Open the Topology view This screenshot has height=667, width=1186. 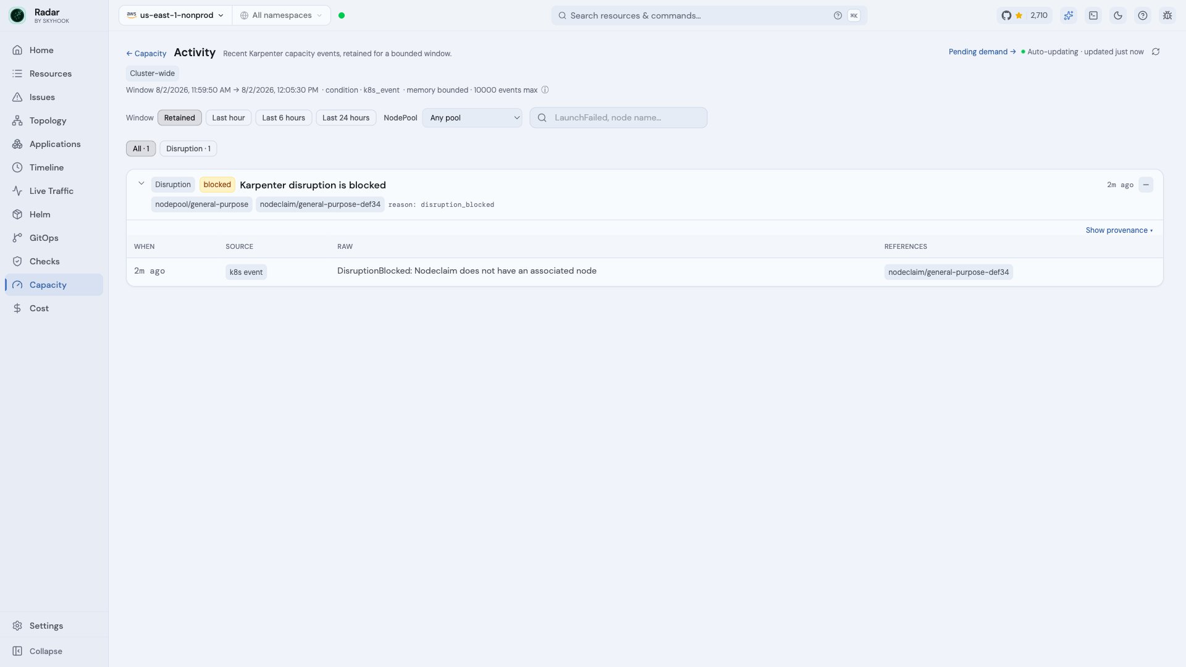pyautogui.click(x=54, y=120)
